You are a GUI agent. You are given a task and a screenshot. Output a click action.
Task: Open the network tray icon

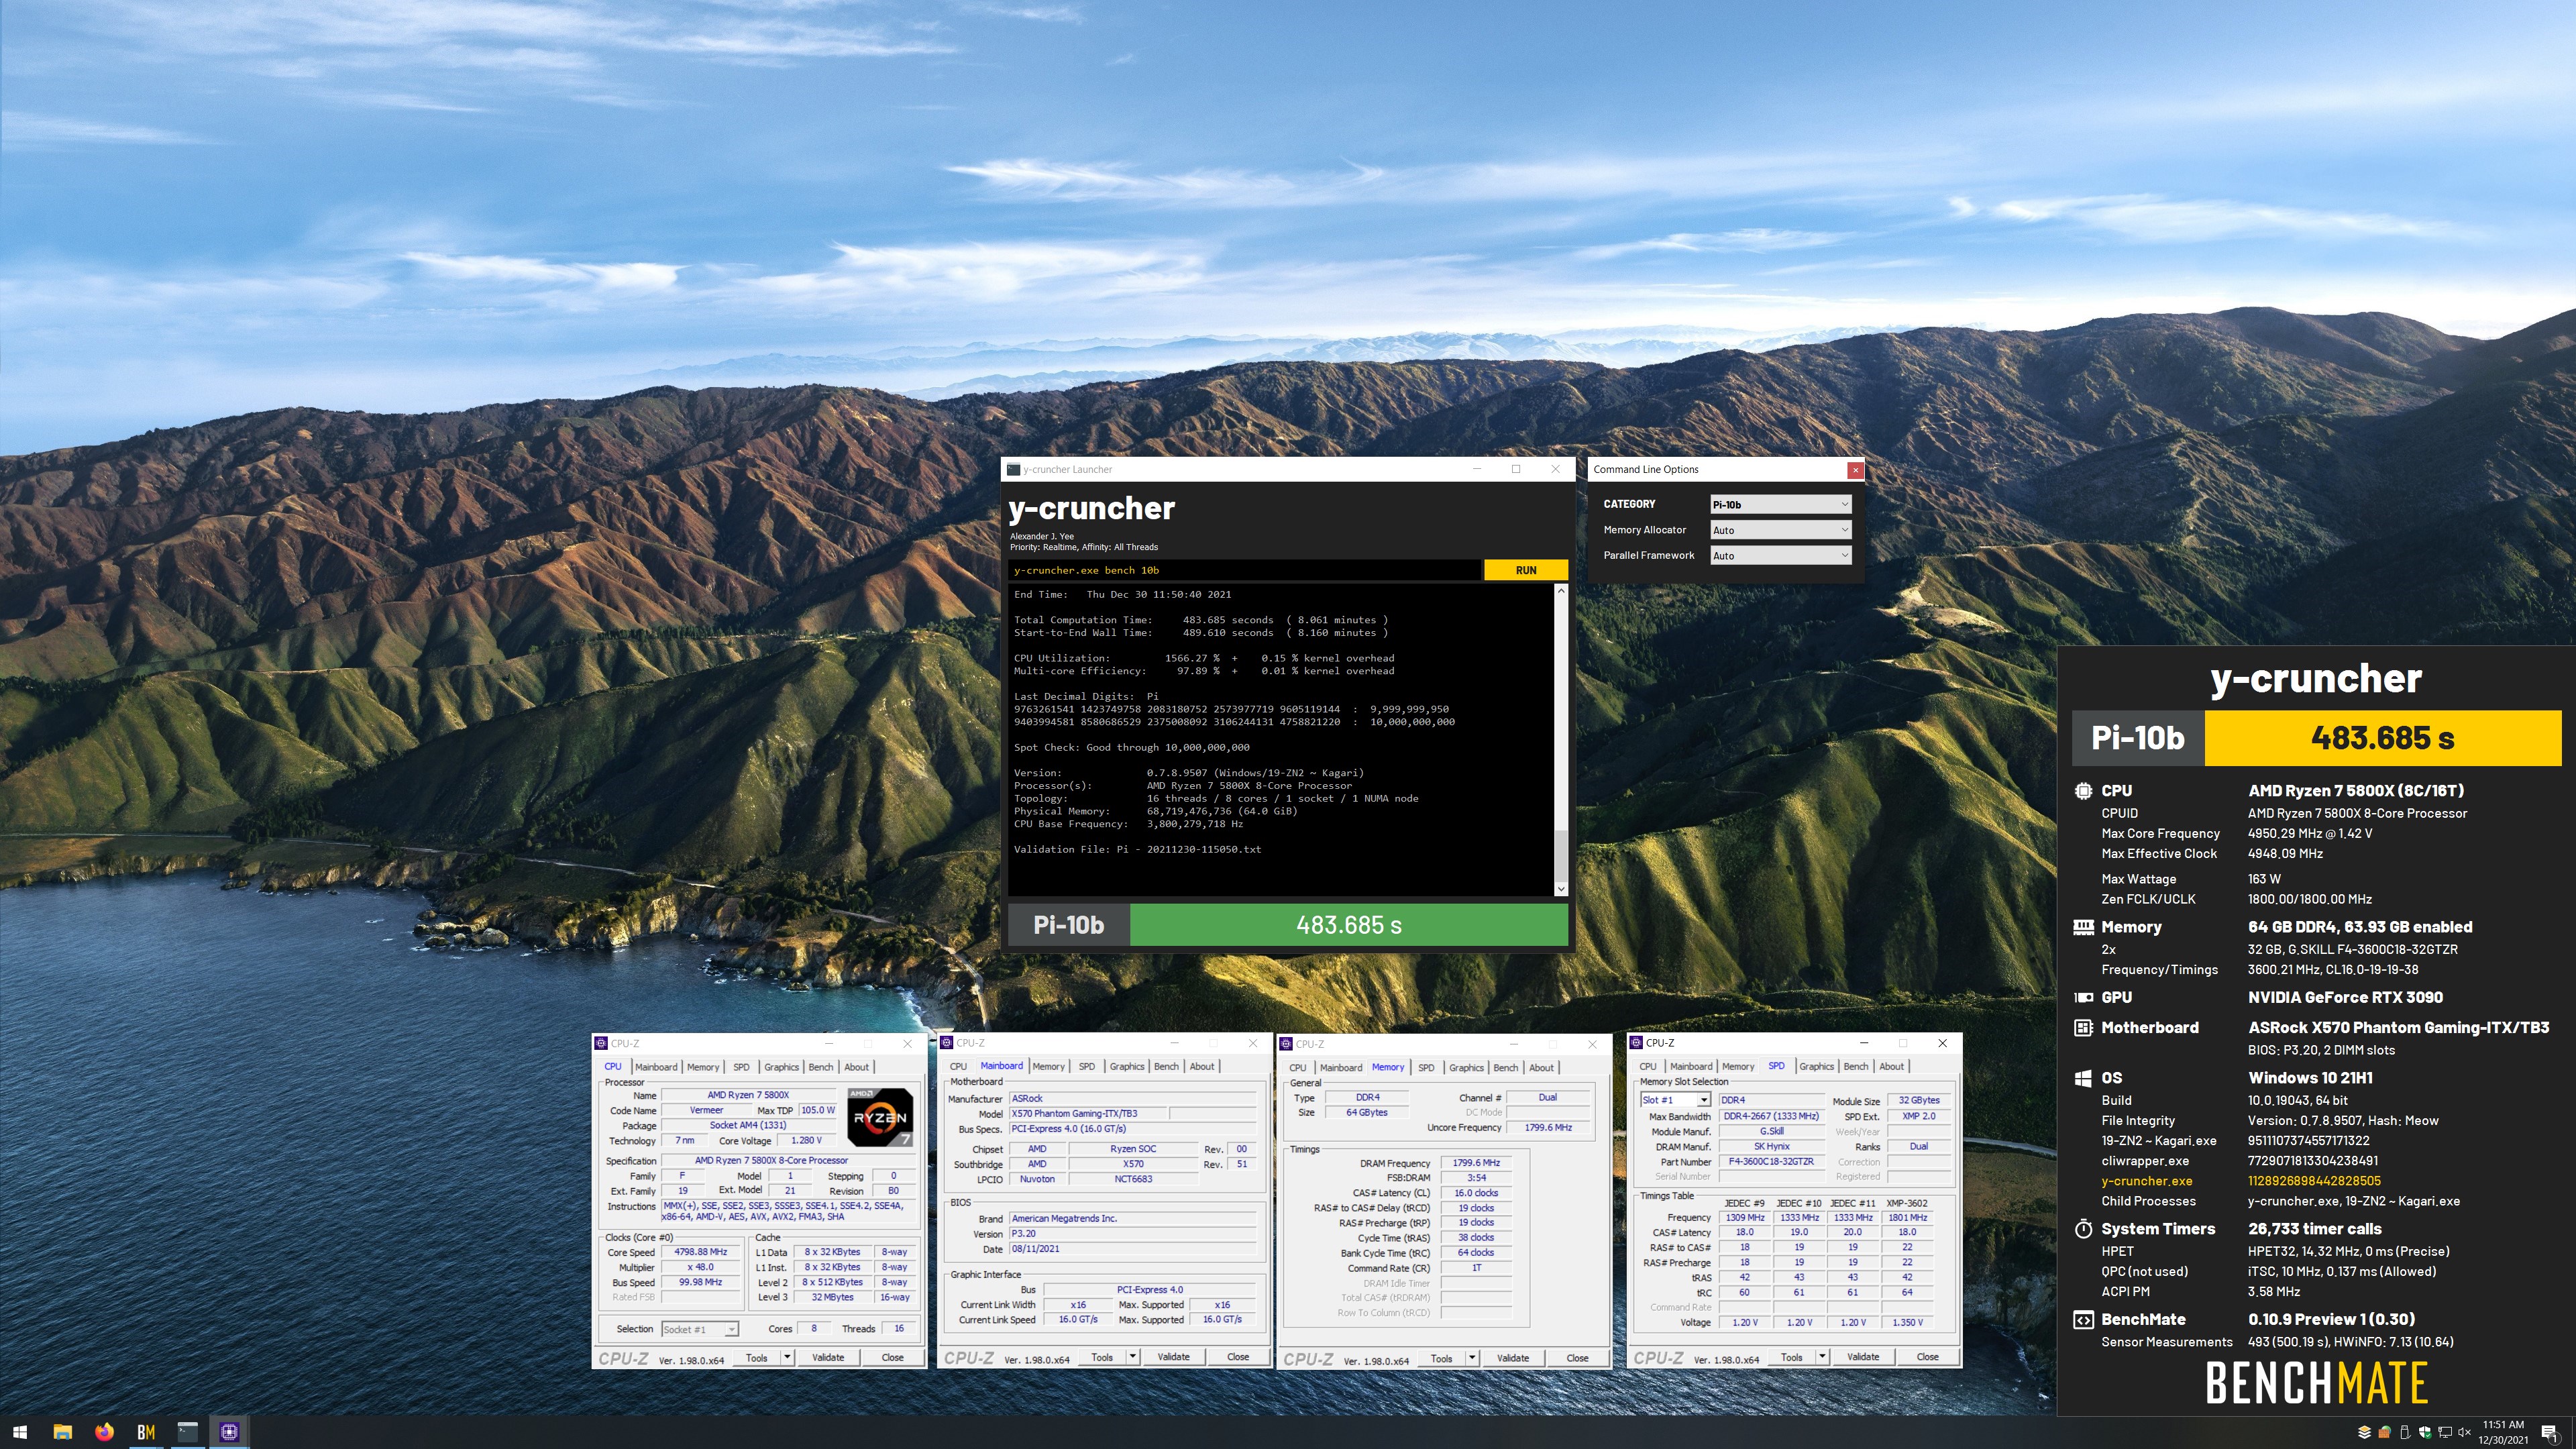point(2445,1432)
